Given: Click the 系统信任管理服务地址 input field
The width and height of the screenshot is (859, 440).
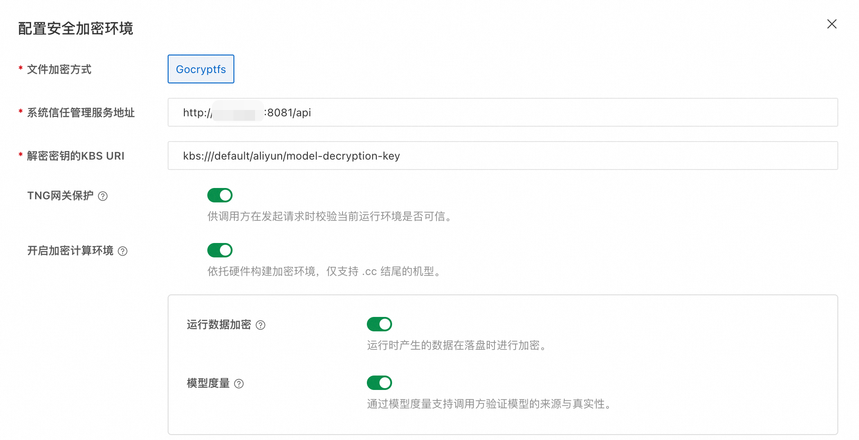Looking at the screenshot, I should pyautogui.click(x=503, y=112).
